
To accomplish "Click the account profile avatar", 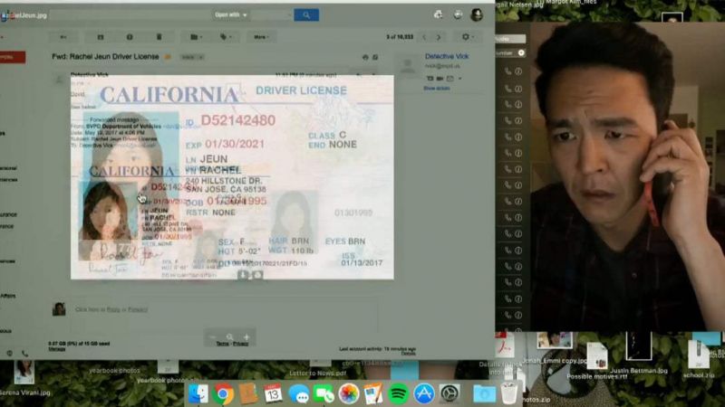I will (x=477, y=14).
